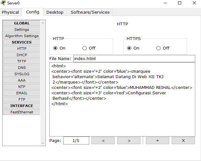Close the Server0 window
The width and height of the screenshot is (201, 161).
[194, 3]
